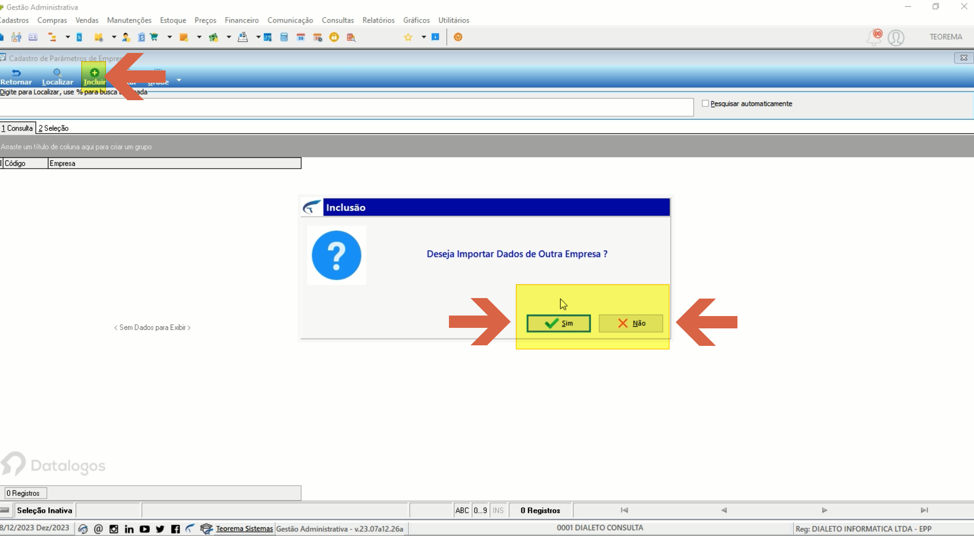Click the calendar 30 toolbar icon
The height and width of the screenshot is (536, 974).
[301, 37]
